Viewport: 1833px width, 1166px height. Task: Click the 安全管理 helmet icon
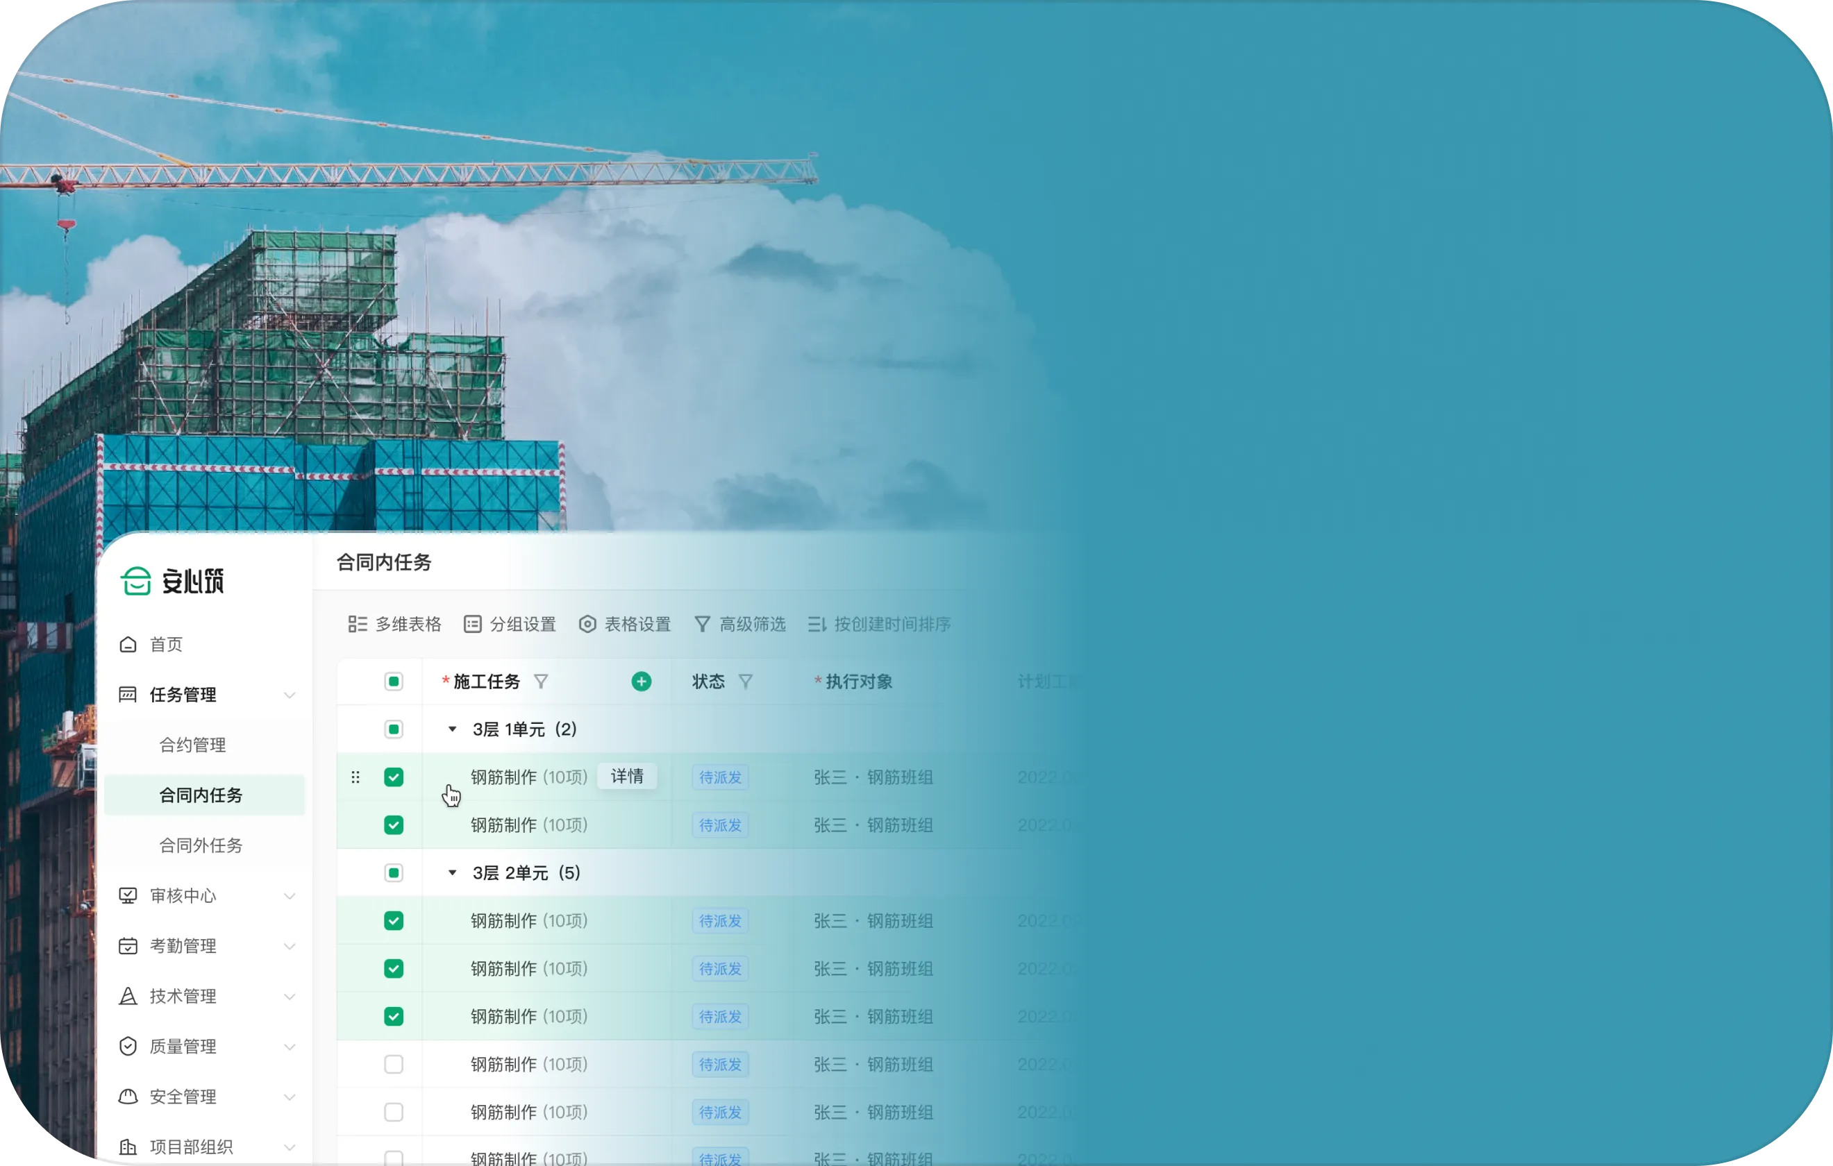pos(128,1096)
